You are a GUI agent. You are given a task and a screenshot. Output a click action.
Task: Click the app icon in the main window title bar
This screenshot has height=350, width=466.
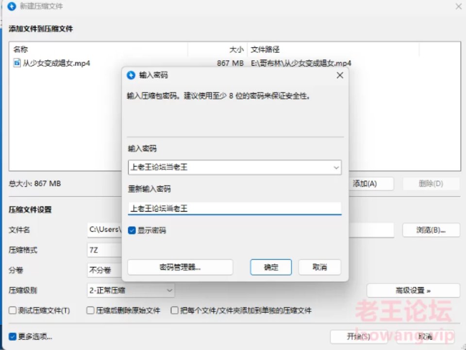pos(12,6)
